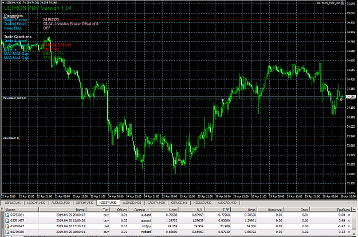
Task: Switch to the AUDCAD,M30 chart tab
Action: point(227,203)
